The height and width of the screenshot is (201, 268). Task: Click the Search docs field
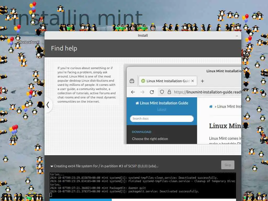162,119
